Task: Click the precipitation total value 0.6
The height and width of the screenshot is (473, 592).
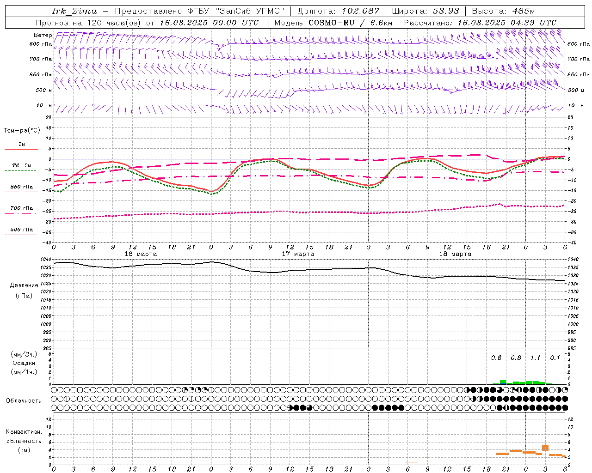Action: pyautogui.click(x=496, y=358)
